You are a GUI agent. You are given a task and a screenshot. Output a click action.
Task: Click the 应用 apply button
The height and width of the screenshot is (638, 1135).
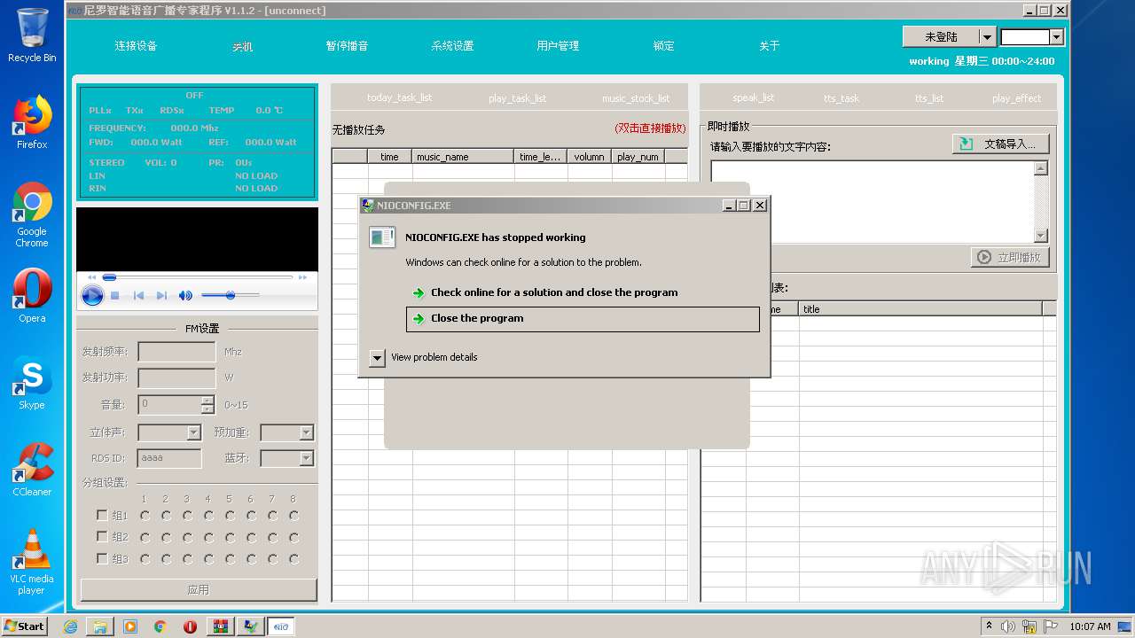[x=199, y=589]
